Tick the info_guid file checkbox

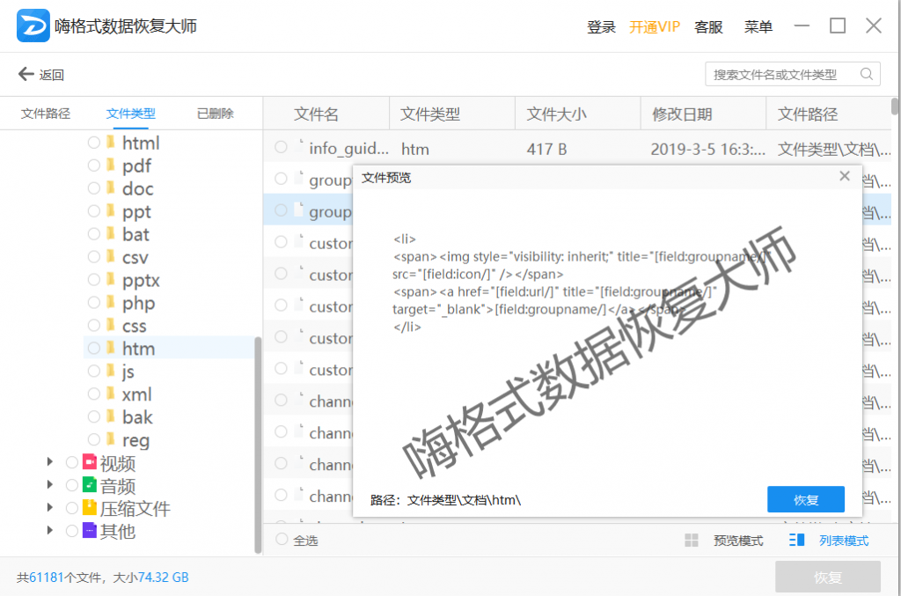point(281,147)
